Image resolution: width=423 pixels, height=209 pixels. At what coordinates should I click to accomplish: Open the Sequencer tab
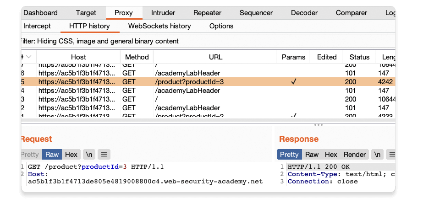(x=256, y=13)
